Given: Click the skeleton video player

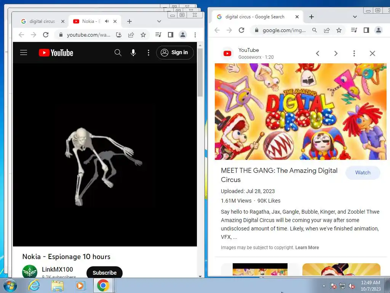Looking at the screenshot, I should (105, 155).
